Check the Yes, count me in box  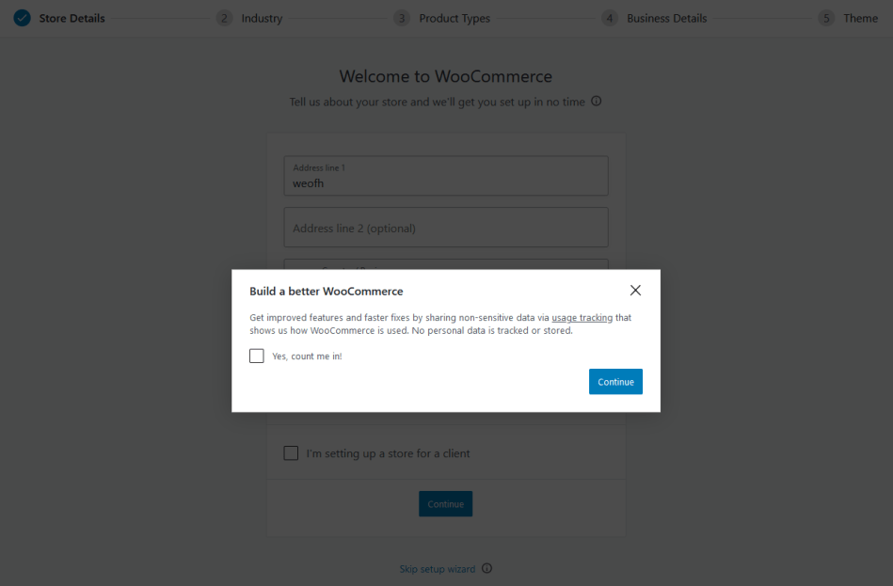click(257, 356)
